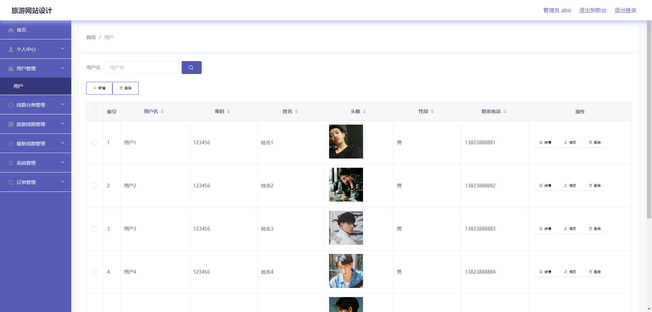Viewport: 652px width, 312px height.
Task: Open 系统管理 menu label
Action: [x=26, y=163]
